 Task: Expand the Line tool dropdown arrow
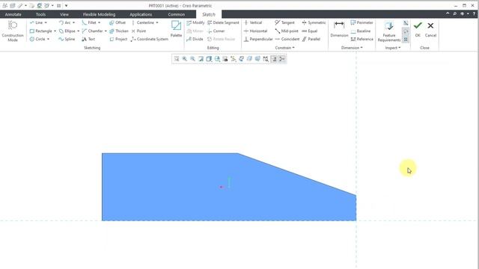click(x=46, y=22)
